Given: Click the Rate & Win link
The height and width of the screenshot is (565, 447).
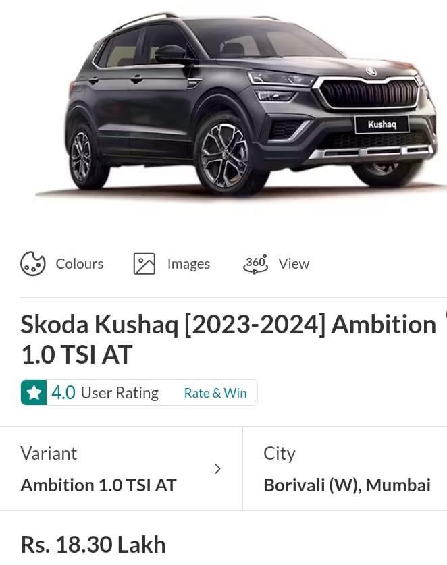Looking at the screenshot, I should point(215,393).
